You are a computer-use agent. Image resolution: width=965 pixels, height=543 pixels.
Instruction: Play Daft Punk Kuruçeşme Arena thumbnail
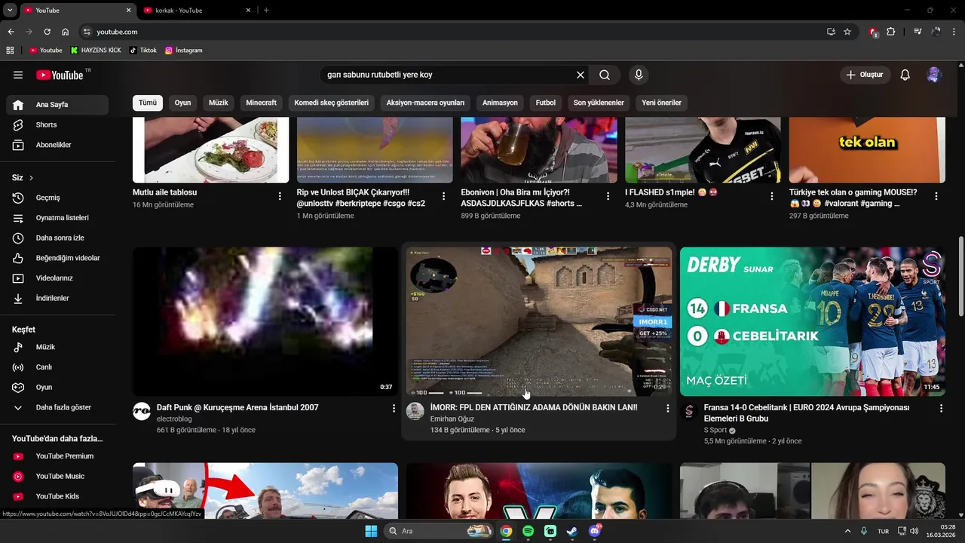tap(265, 321)
